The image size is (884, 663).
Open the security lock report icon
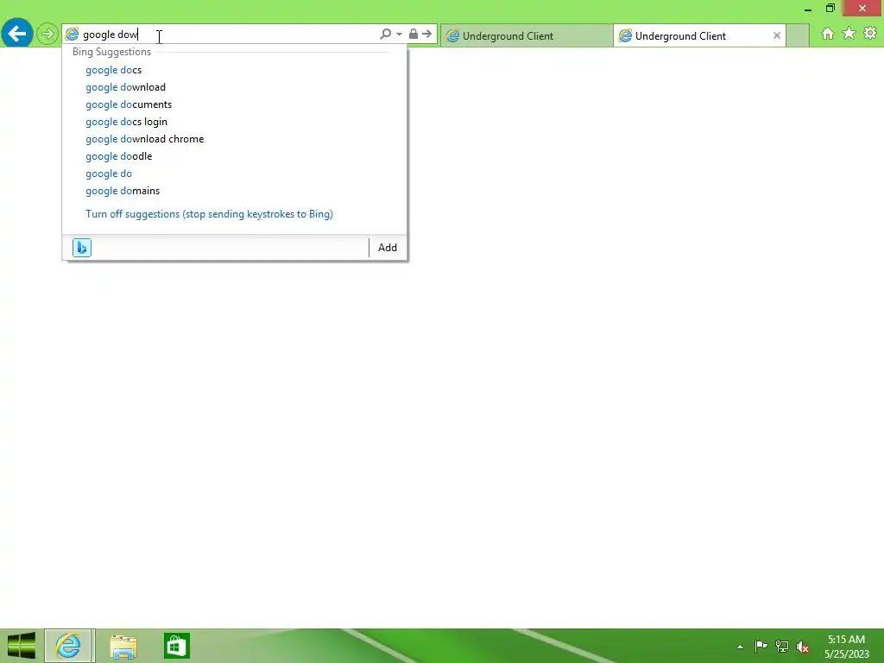(x=414, y=34)
